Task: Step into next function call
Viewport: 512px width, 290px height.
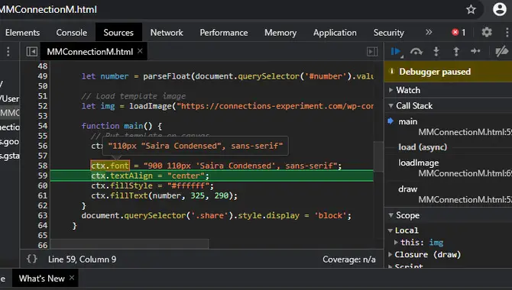Action: [436, 52]
